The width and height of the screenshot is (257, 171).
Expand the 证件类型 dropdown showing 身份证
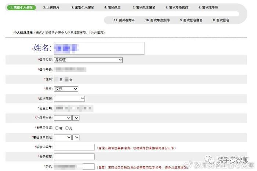(x=88, y=60)
